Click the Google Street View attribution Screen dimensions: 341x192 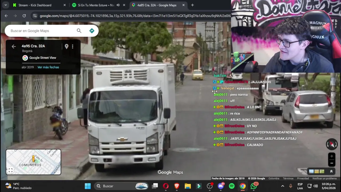[39, 58]
